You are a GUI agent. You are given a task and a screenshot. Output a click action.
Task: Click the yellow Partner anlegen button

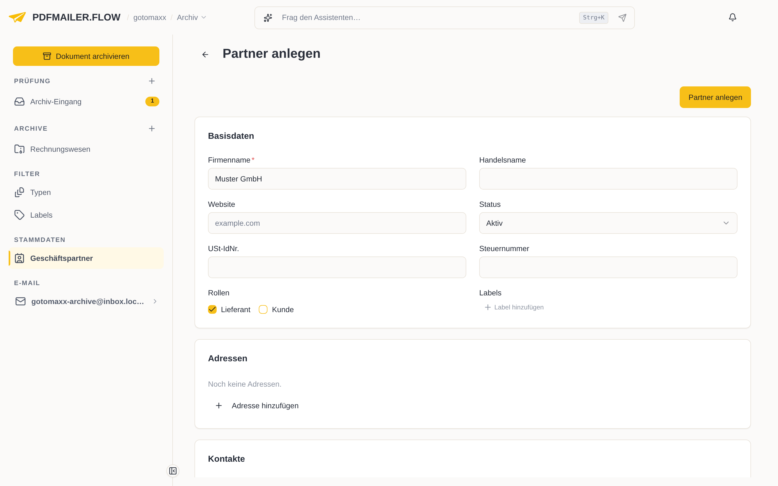715,97
